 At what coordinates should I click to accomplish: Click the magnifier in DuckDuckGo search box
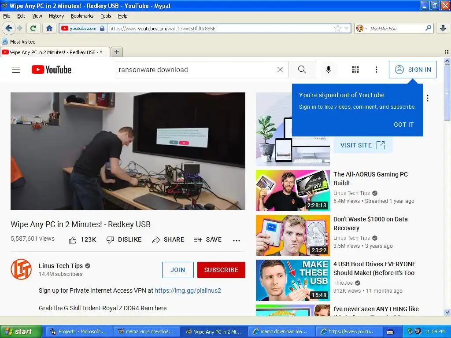pos(428,28)
